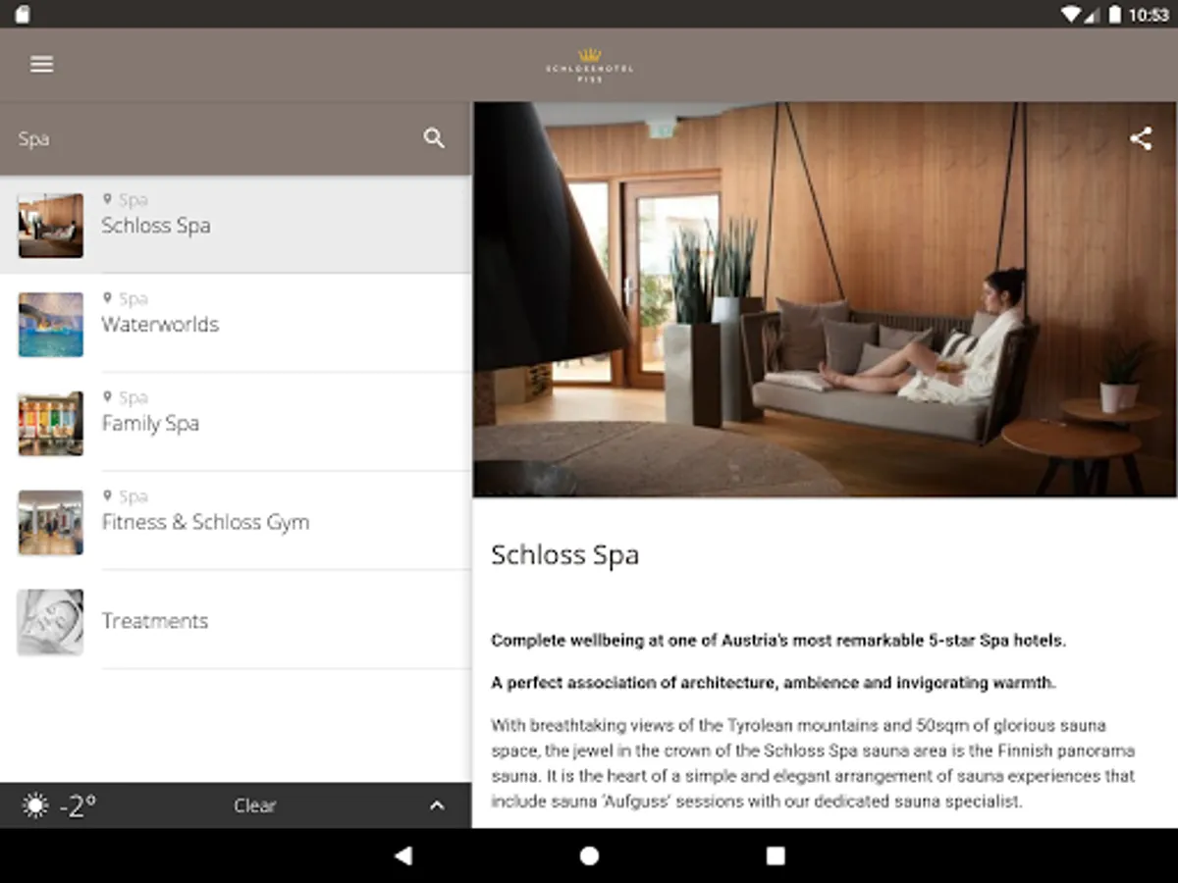Tap the Schlosshotel crown logo

pos(589,65)
